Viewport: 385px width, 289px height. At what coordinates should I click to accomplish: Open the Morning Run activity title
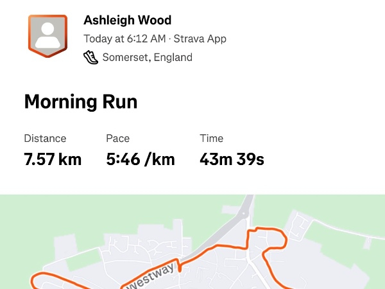(x=81, y=102)
